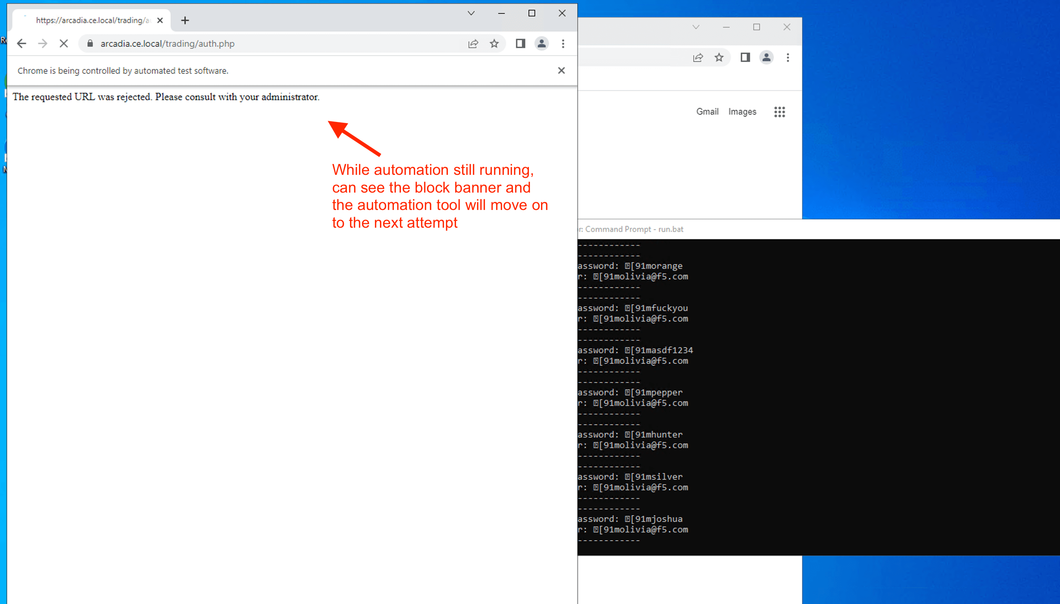Open side panel in front Chrome window
The height and width of the screenshot is (604, 1060).
[x=520, y=44]
